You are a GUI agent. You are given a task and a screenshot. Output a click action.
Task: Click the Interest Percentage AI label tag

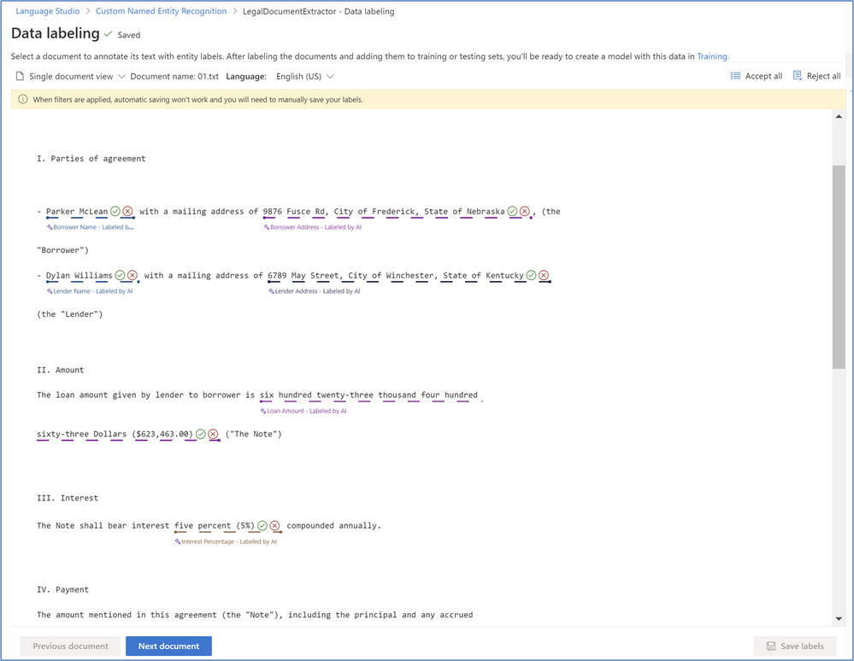click(x=226, y=541)
